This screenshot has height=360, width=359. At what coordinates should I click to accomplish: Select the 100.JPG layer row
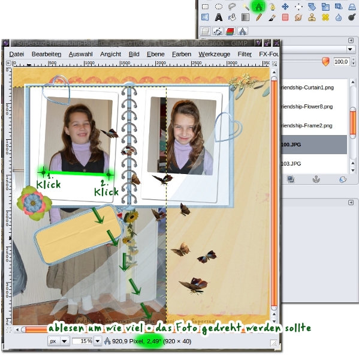[314, 145]
